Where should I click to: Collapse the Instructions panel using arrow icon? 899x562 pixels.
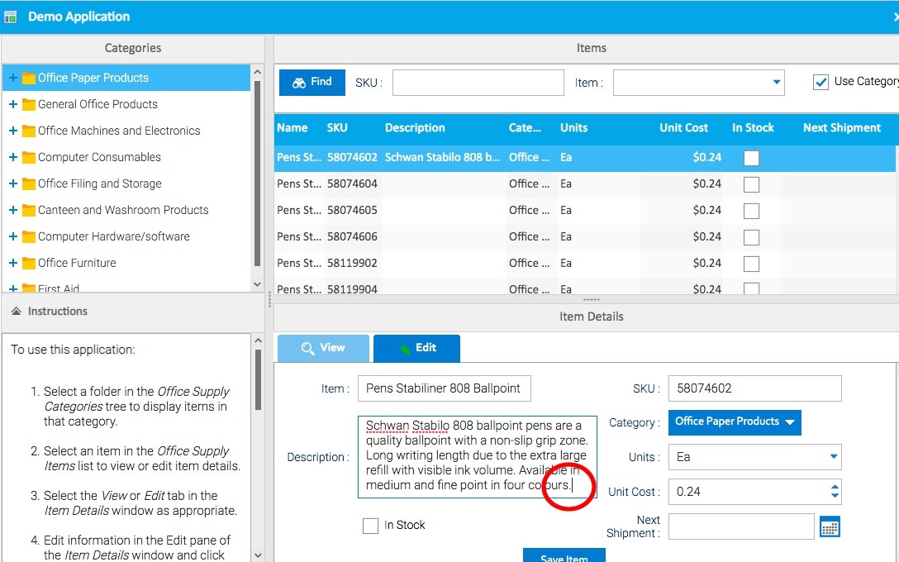pos(17,312)
